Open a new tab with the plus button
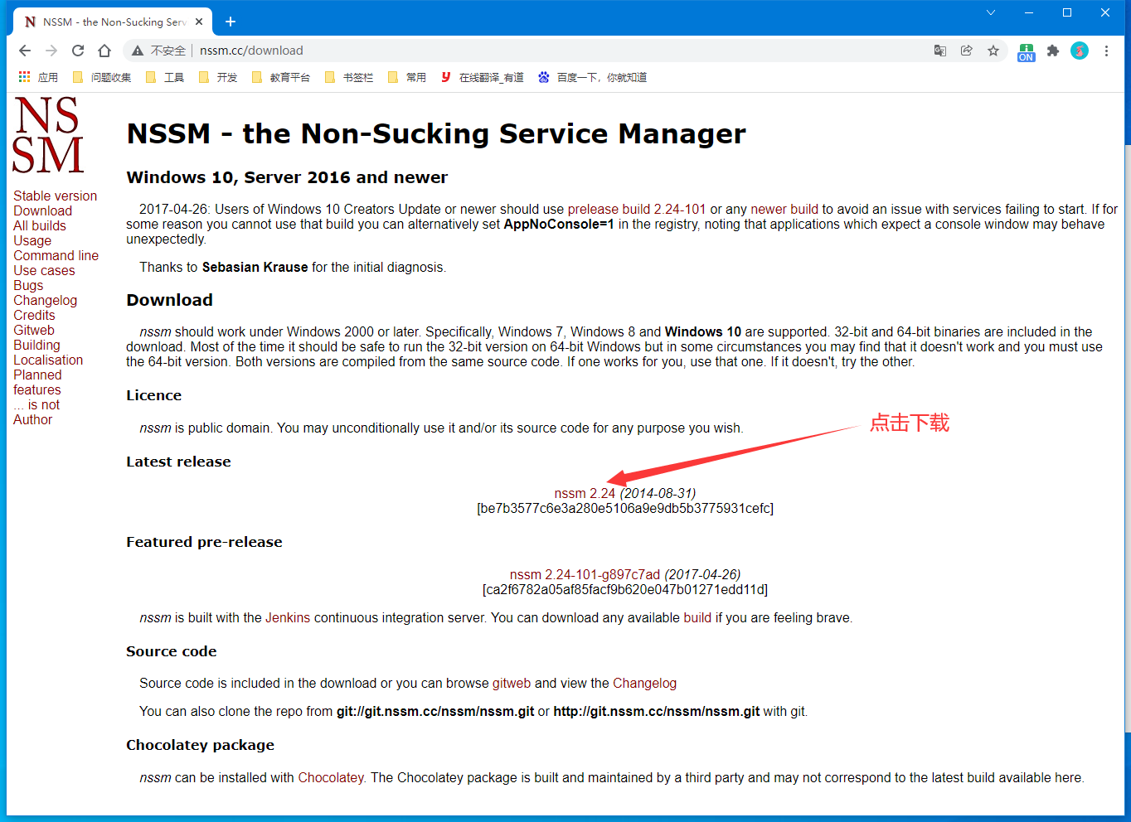 (231, 22)
